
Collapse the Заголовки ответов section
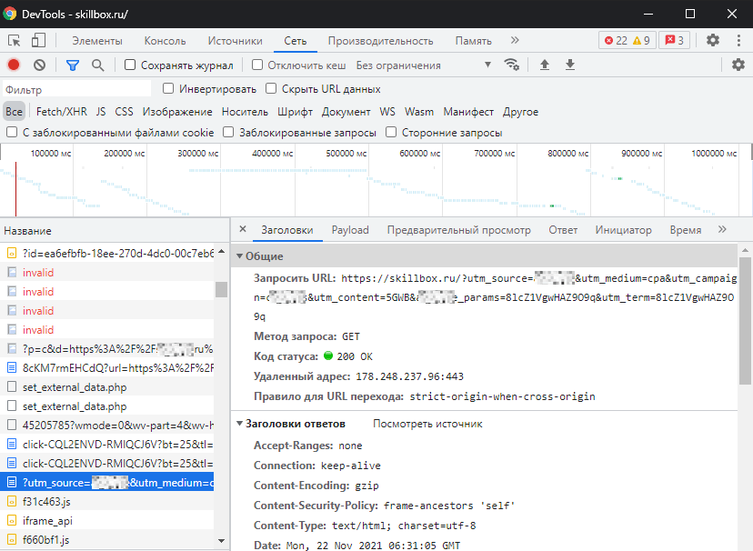(240, 424)
